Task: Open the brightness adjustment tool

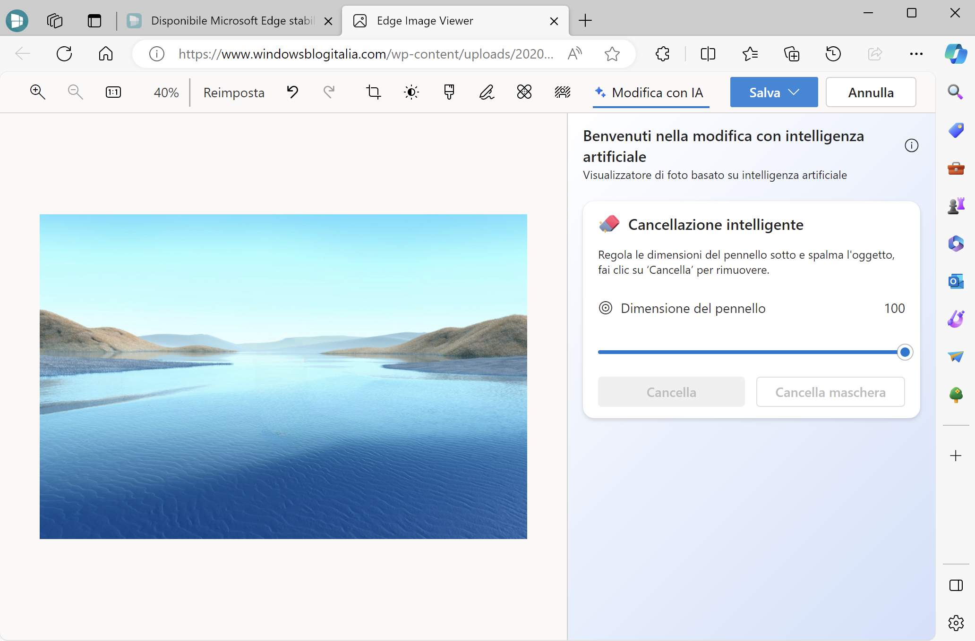Action: coord(411,92)
